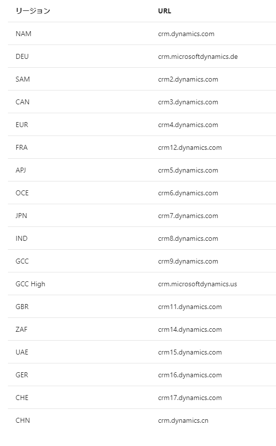Click the APJ region cell
This screenshot has height=446, width=276.
click(21, 170)
